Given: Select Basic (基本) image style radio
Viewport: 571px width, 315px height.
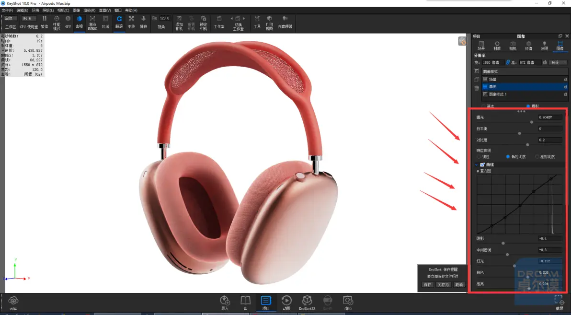Looking at the screenshot, I should (484, 106).
